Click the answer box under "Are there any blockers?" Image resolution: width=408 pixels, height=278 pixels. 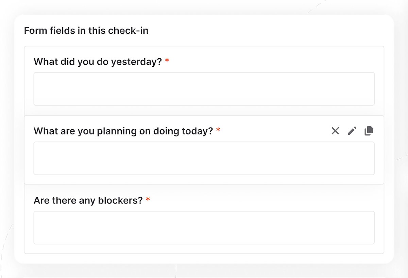click(204, 227)
